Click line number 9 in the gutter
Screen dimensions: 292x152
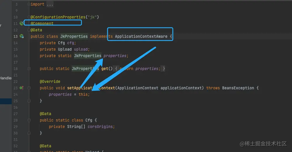point(17,11)
